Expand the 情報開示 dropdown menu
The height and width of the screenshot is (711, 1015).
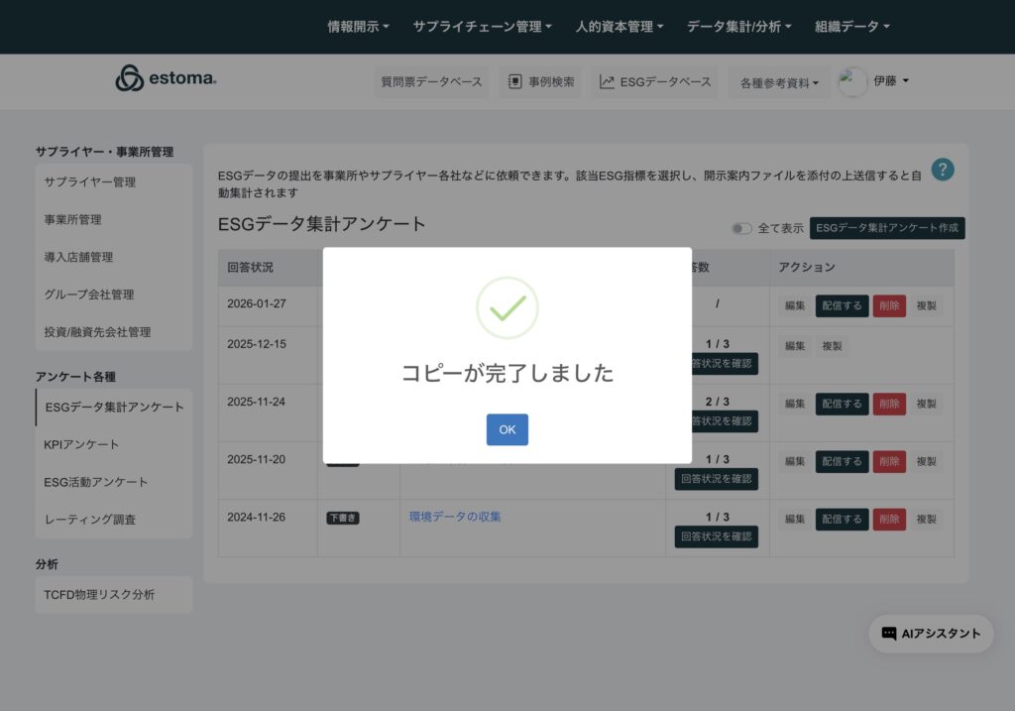pyautogui.click(x=358, y=27)
